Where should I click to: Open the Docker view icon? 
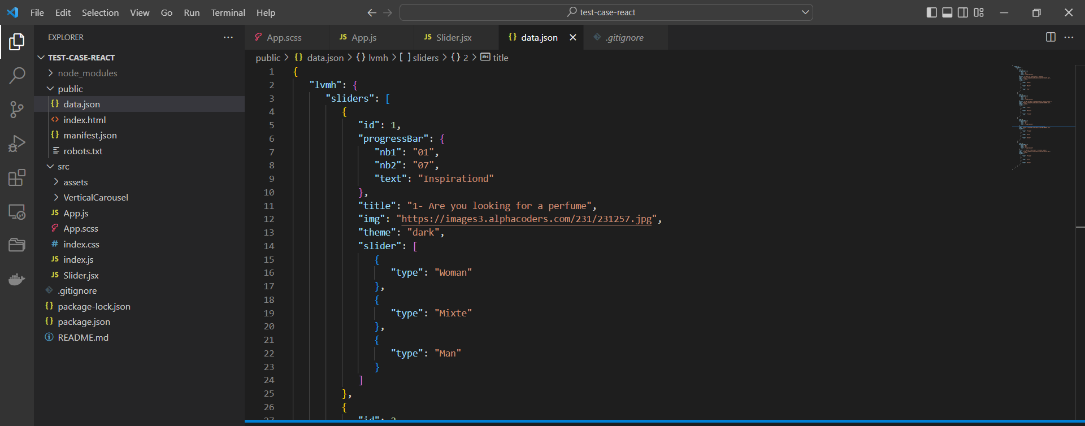(x=17, y=279)
